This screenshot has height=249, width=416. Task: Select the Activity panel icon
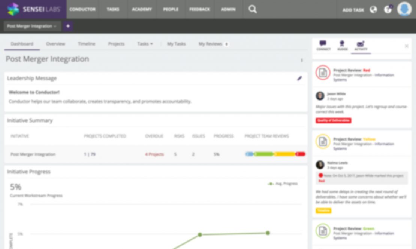[x=361, y=46]
